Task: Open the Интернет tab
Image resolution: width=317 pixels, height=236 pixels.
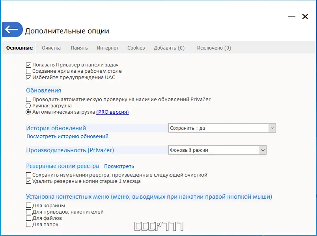Action: point(108,48)
